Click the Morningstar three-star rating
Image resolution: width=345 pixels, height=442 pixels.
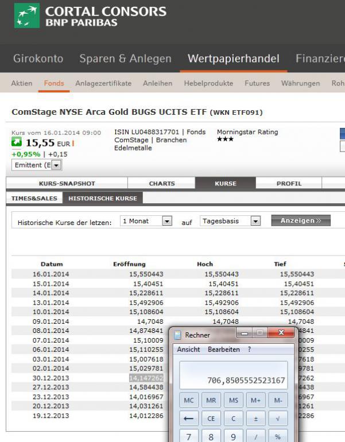pos(225,139)
